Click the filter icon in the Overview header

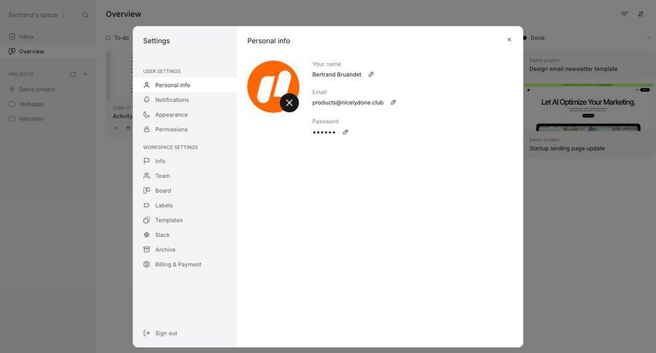click(624, 14)
